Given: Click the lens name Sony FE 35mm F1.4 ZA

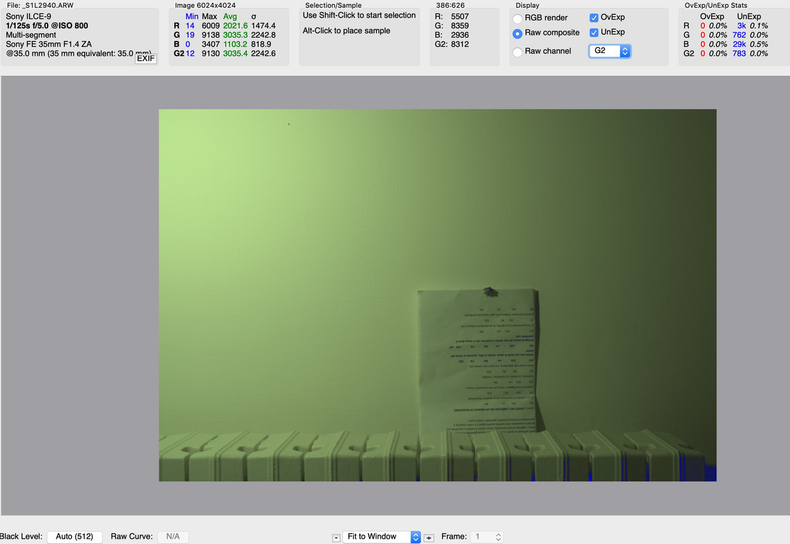Looking at the screenshot, I should 49,44.
